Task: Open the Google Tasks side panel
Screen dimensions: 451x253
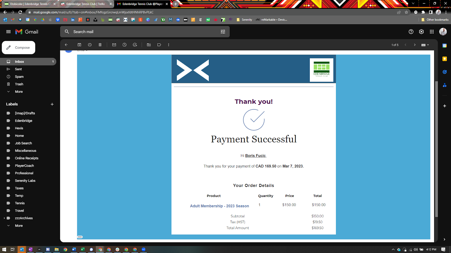Action: tap(445, 72)
